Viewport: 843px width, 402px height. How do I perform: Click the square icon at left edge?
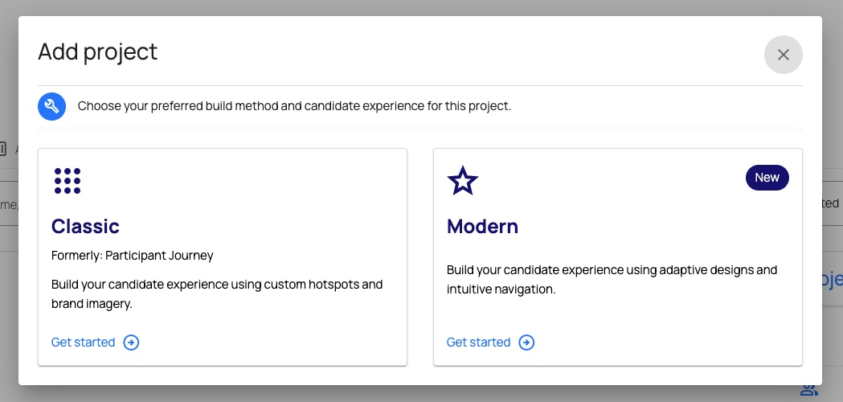[3, 149]
